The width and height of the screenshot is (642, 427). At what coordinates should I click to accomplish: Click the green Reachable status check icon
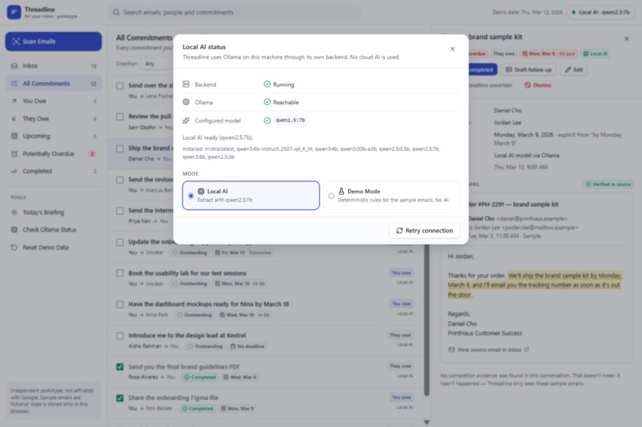point(267,102)
